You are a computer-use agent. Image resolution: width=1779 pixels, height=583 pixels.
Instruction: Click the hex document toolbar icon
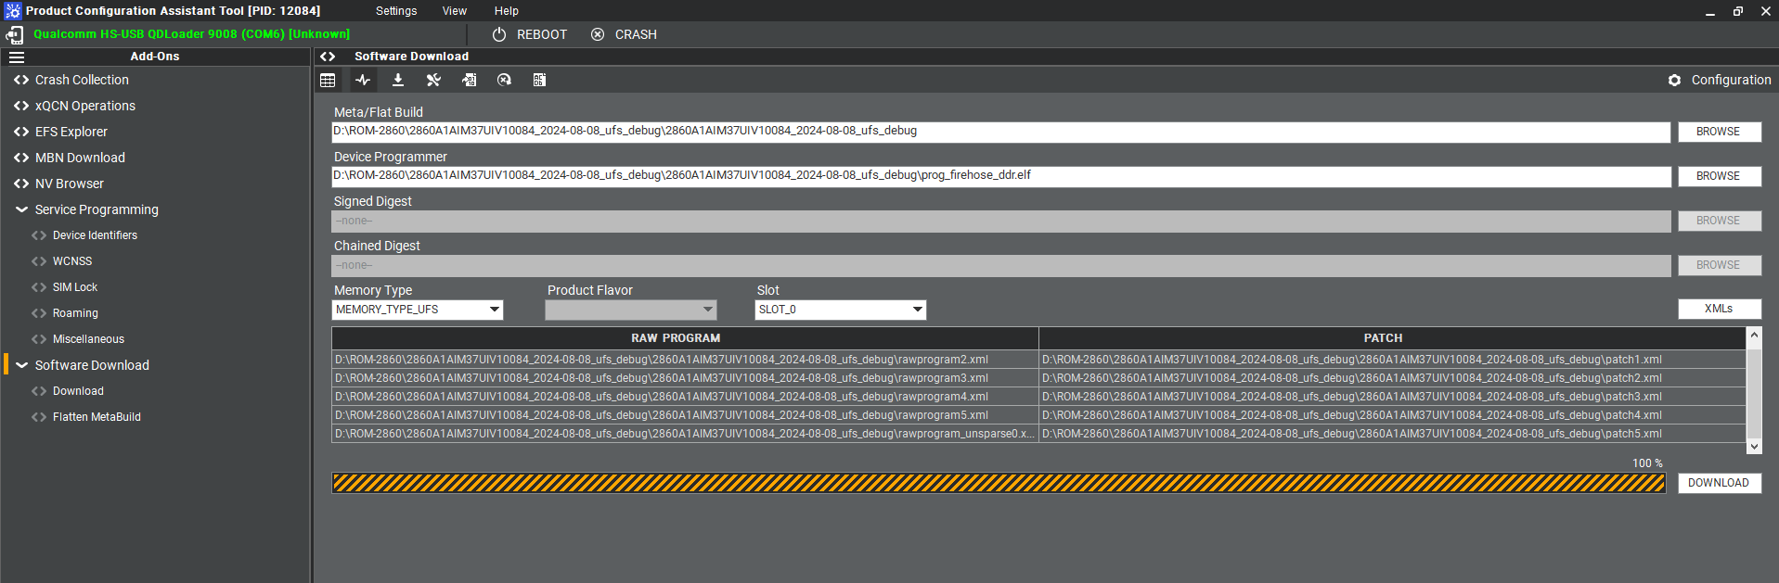click(539, 81)
